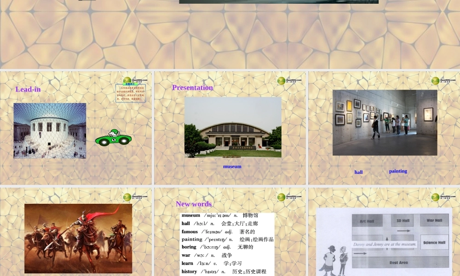Screen dimensions: 460x276
Task: Select the Lead-in slide title
Action: tap(28, 90)
